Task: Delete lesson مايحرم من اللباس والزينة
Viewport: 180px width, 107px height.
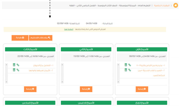Action: (x=126, y=65)
